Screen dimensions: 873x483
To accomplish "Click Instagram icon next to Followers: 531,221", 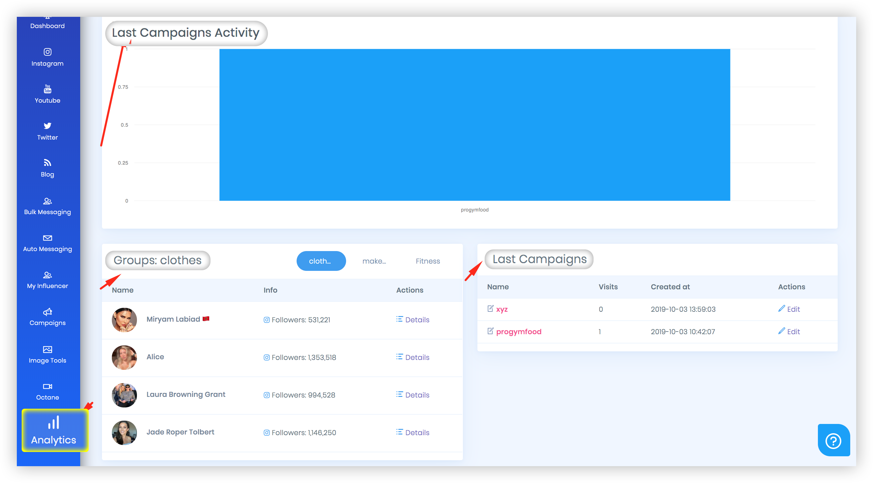I will 266,320.
